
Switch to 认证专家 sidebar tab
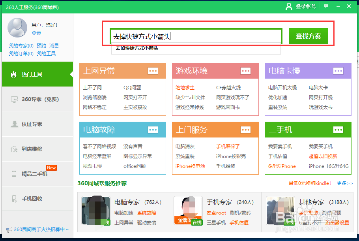pyautogui.click(x=37, y=124)
